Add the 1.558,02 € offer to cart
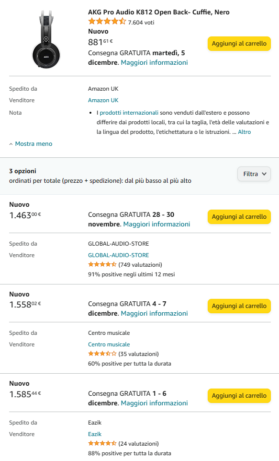This screenshot has width=279, height=461. (x=239, y=306)
